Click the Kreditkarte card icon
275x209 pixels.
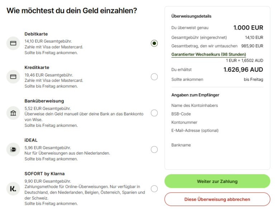pyautogui.click(x=13, y=77)
